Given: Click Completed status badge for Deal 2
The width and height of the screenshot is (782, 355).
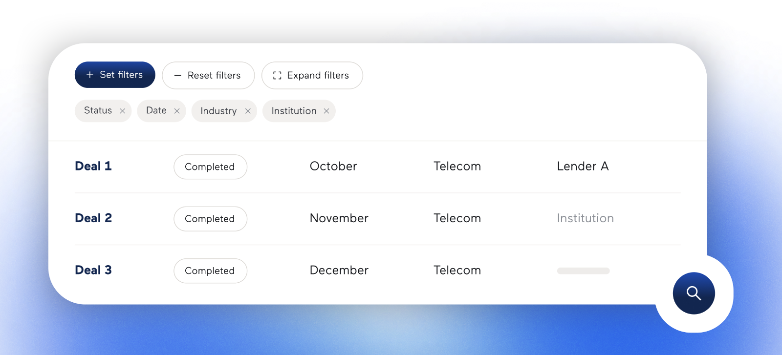Looking at the screenshot, I should (x=210, y=219).
